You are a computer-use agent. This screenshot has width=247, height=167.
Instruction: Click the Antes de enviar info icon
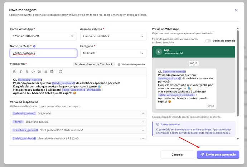(x=158, y=124)
